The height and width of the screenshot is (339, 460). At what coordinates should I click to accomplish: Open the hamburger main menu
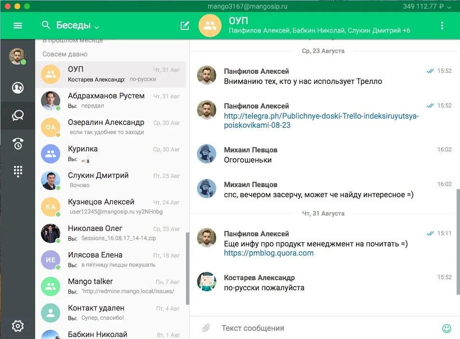(x=18, y=26)
